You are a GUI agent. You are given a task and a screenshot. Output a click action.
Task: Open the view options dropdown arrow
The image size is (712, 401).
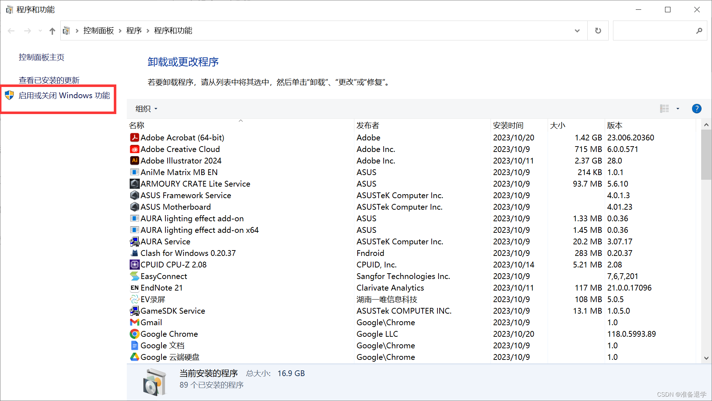(x=677, y=108)
